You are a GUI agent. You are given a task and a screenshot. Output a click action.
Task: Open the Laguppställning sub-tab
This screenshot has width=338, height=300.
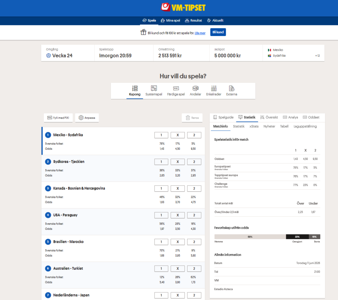pyautogui.click(x=305, y=126)
